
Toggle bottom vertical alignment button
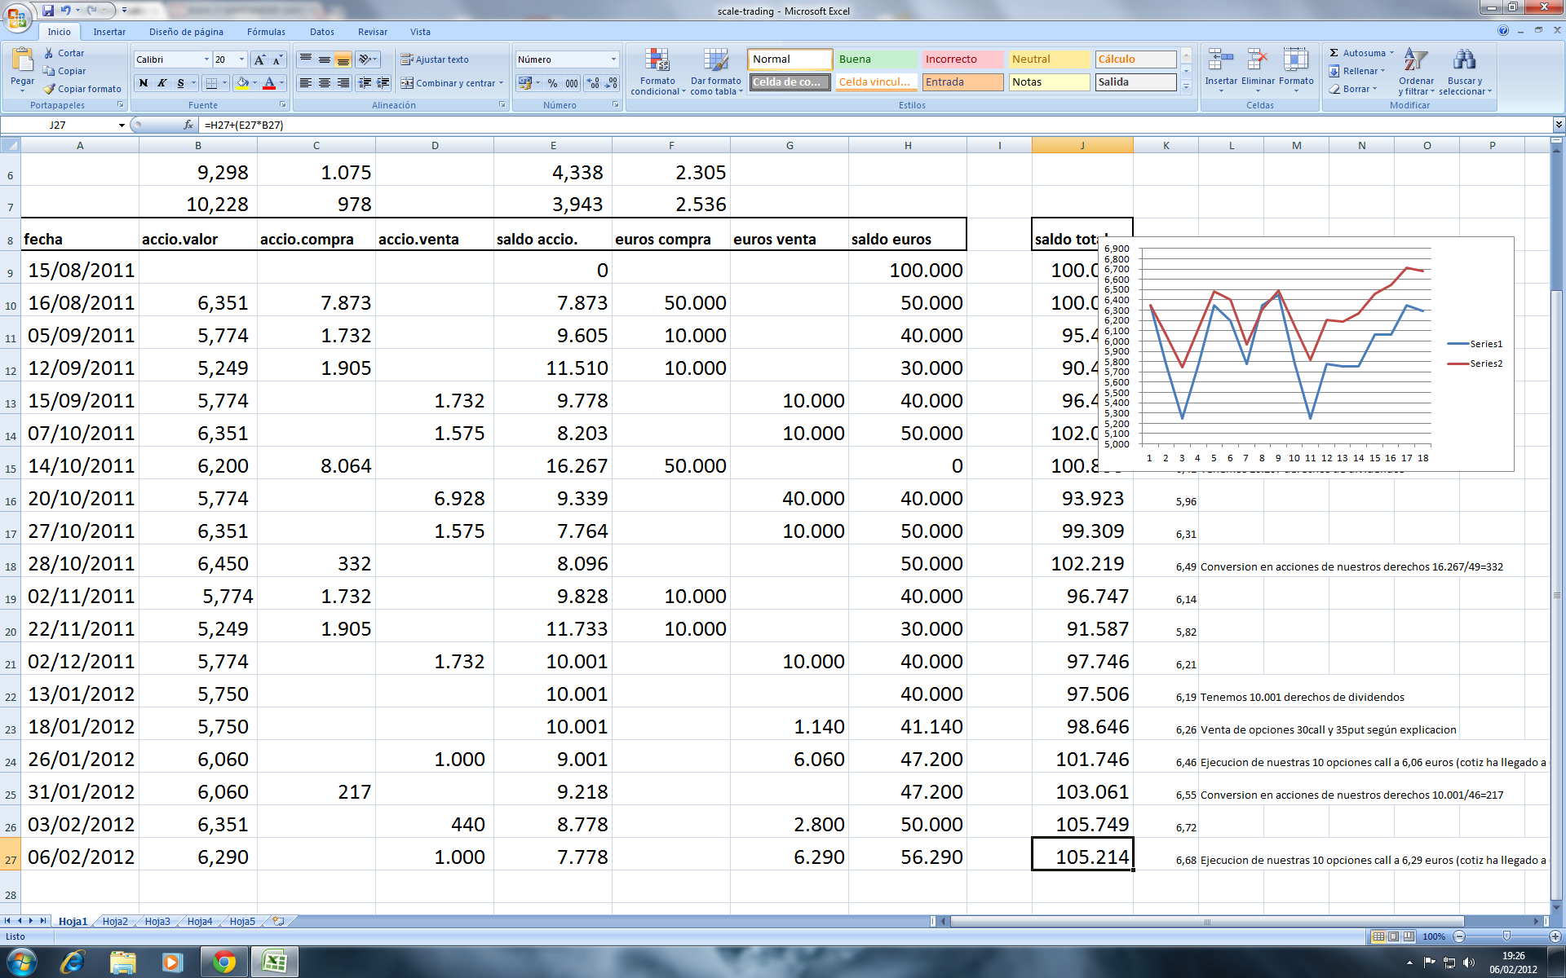343,59
